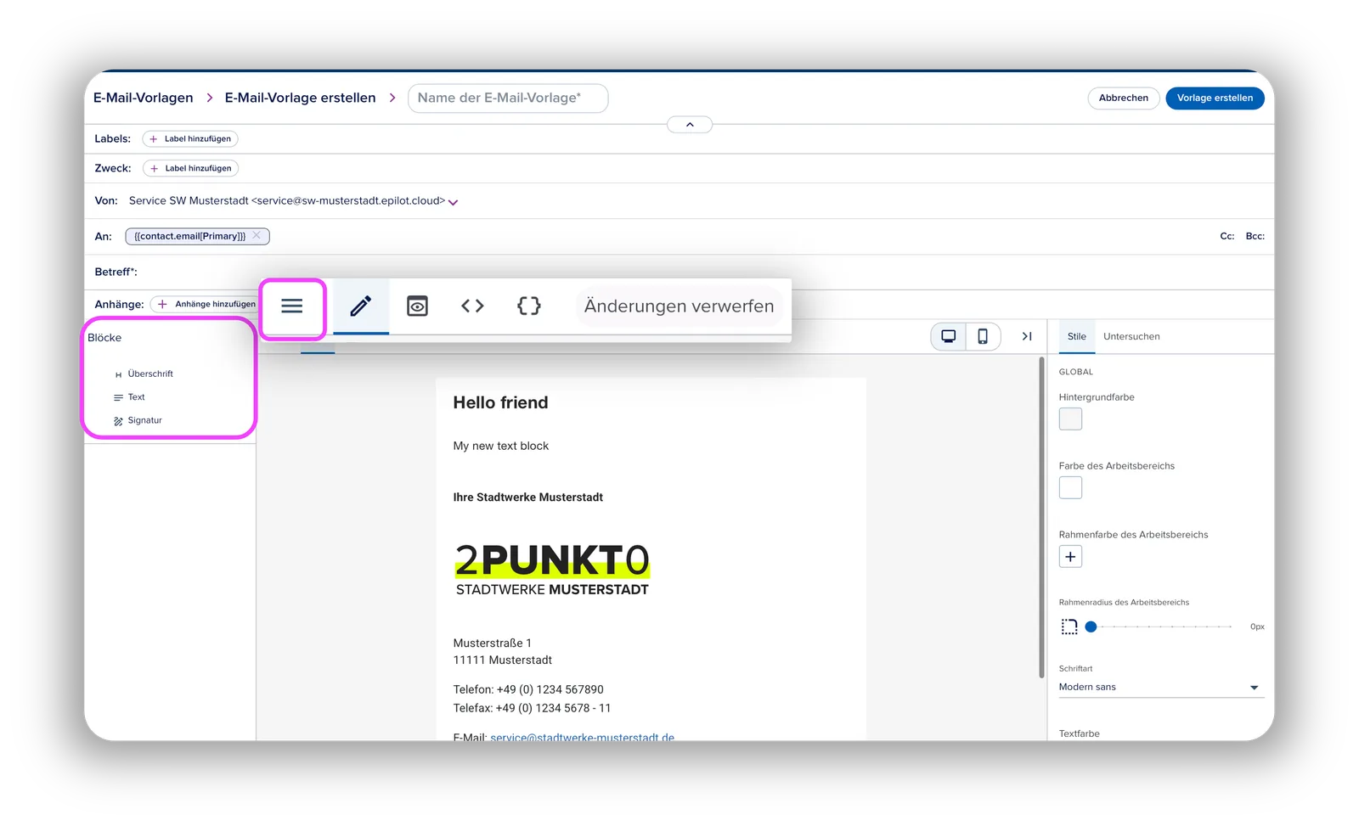Go to E-Mail-Vorlagen breadcrumb

click(x=144, y=98)
